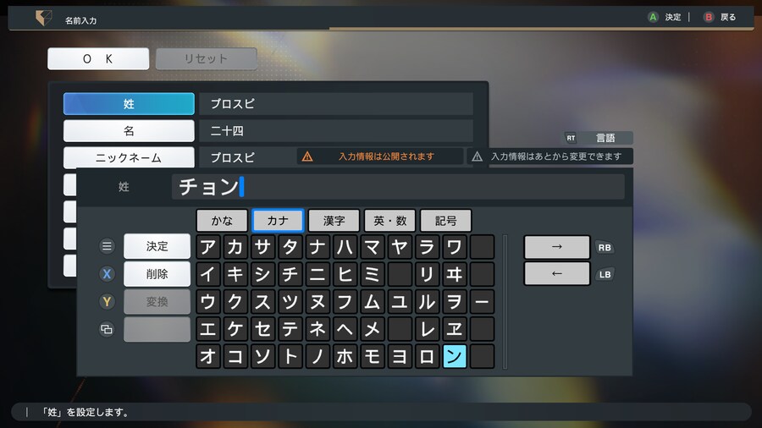Select the ワ katakana key
762x428 pixels.
pos(455,247)
